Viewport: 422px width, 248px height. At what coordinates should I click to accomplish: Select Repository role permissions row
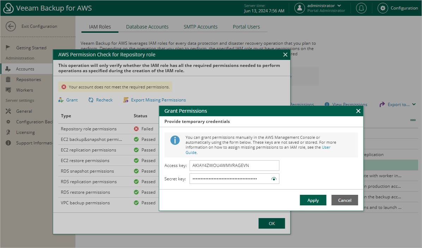pyautogui.click(x=109, y=129)
